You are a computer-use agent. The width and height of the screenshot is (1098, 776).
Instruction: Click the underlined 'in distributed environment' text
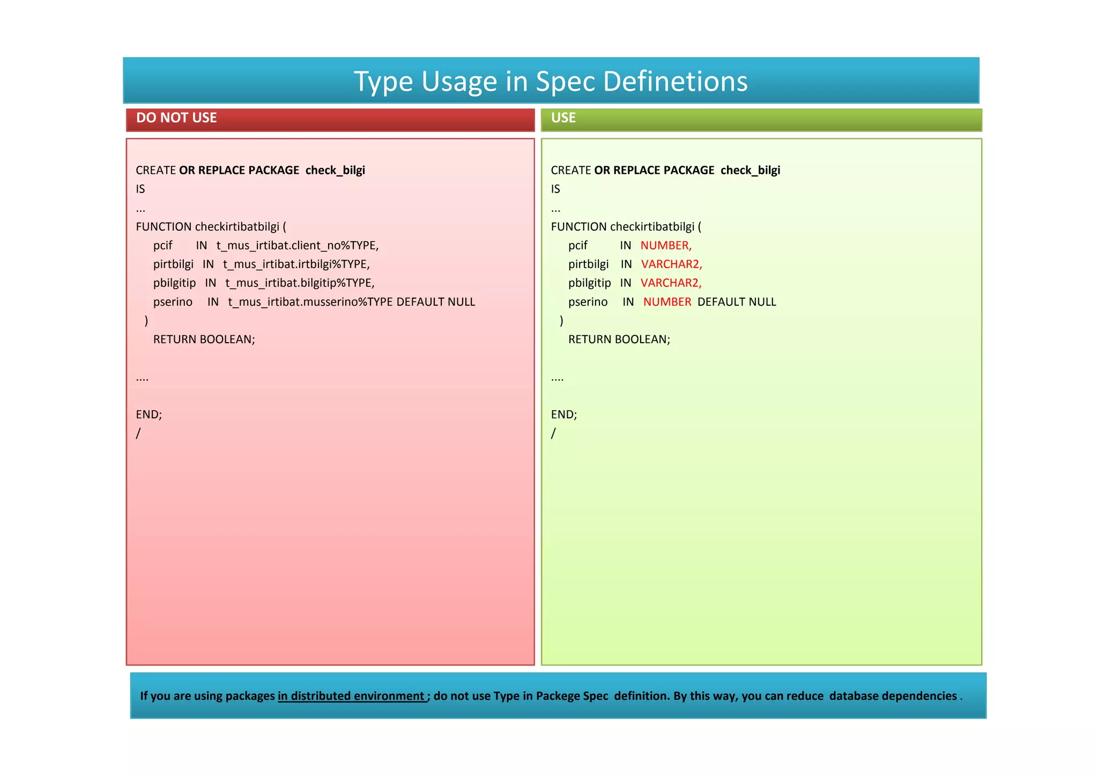coord(352,696)
